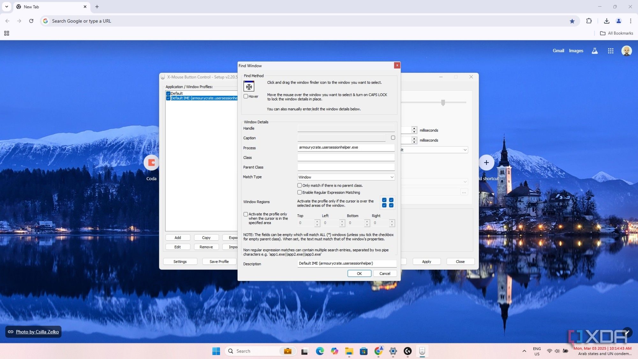Open Photo by Csilla Zelko link
The width and height of the screenshot is (638, 359).
coord(37,332)
